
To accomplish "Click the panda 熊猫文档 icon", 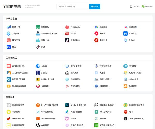I will [x=96, y=105].
